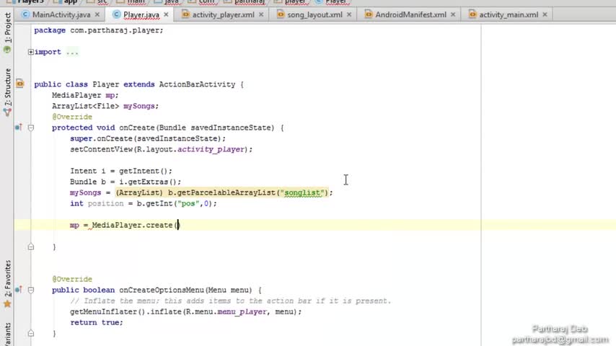The height and width of the screenshot is (346, 616).
Task: Click the package com.partharaj.player line
Action: (99, 30)
